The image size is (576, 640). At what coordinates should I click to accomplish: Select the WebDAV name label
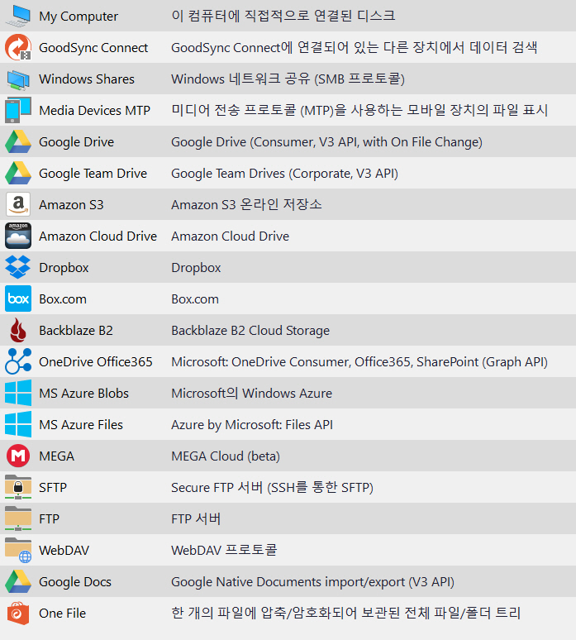[64, 551]
